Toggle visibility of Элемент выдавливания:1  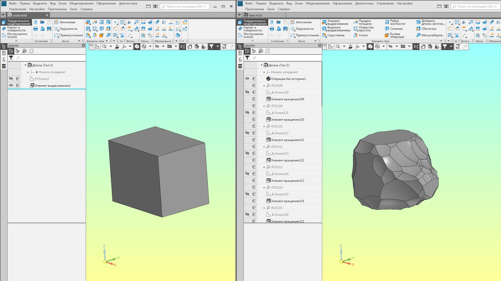click(11, 85)
